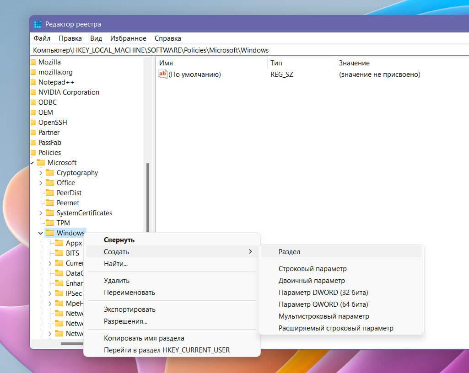Click the IPSec folder icon
This screenshot has height=373, width=469.
coord(59,293)
